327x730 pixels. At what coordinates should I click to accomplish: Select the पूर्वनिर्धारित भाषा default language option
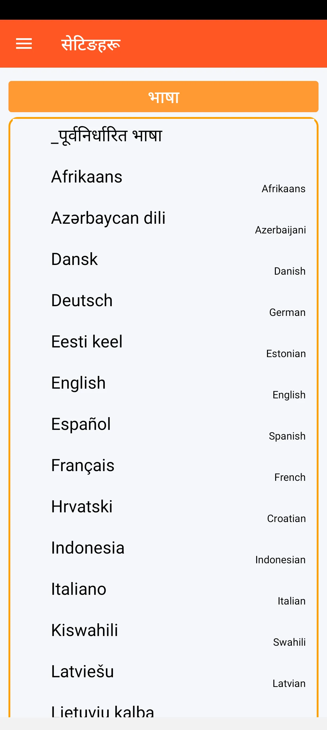tap(107, 136)
